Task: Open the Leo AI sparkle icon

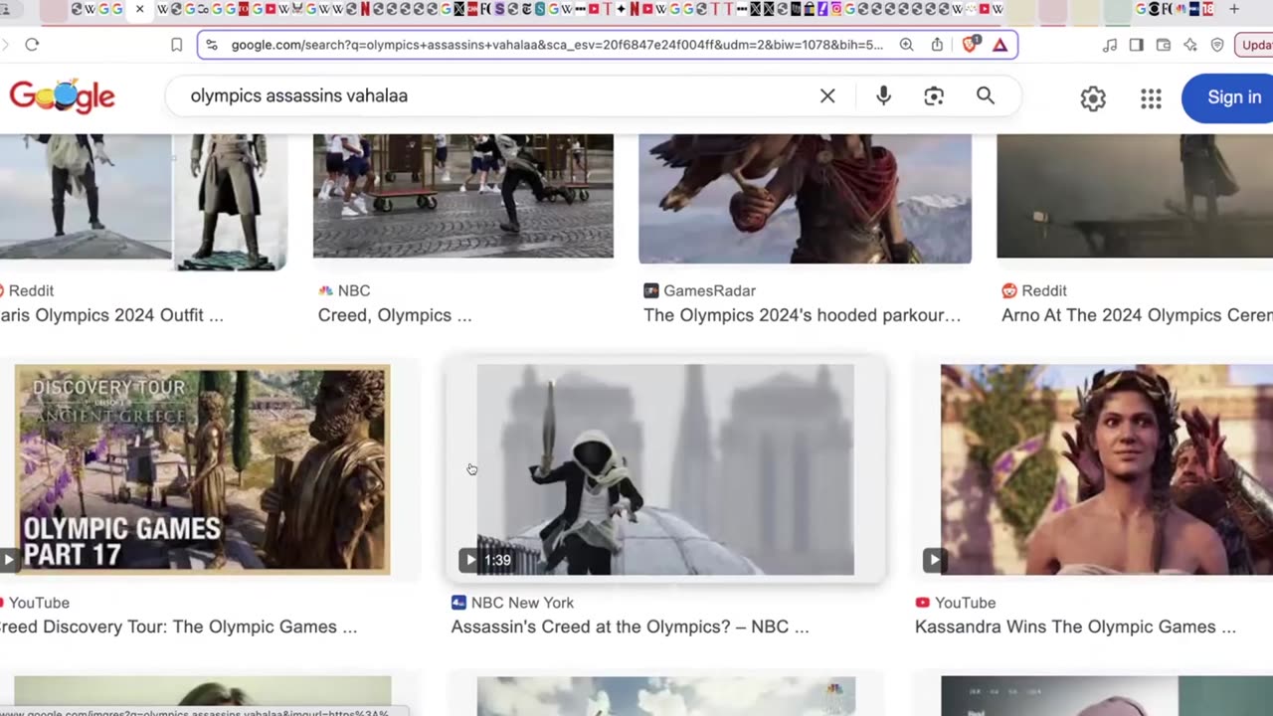Action: tap(1190, 45)
